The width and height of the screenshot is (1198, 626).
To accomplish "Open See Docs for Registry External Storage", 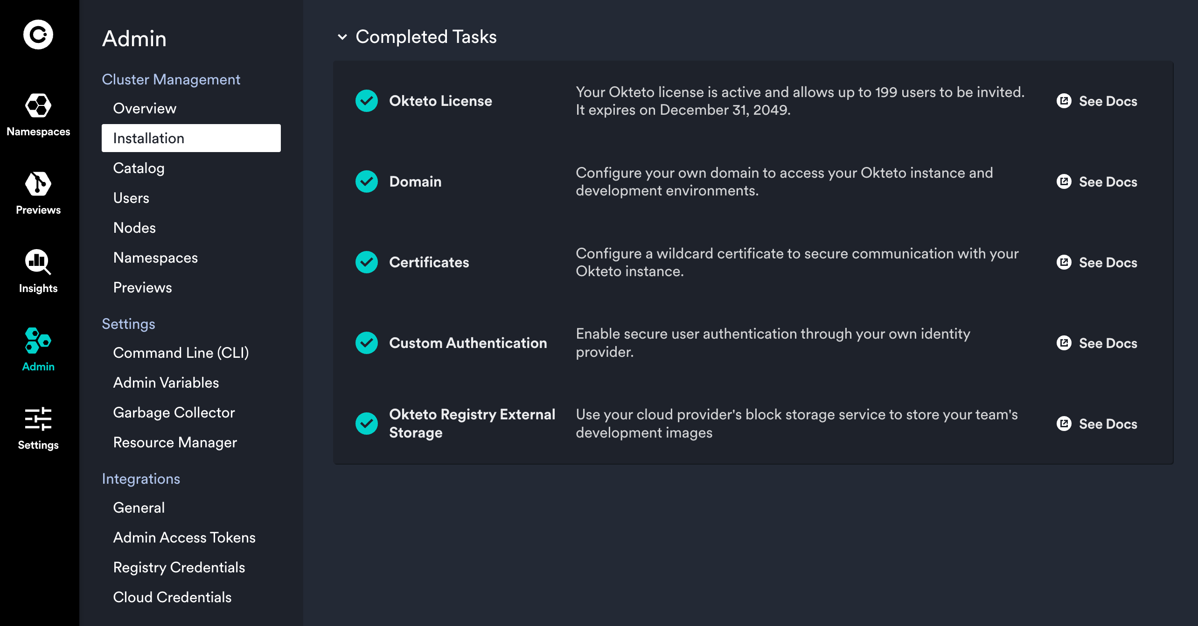I will click(x=1107, y=424).
